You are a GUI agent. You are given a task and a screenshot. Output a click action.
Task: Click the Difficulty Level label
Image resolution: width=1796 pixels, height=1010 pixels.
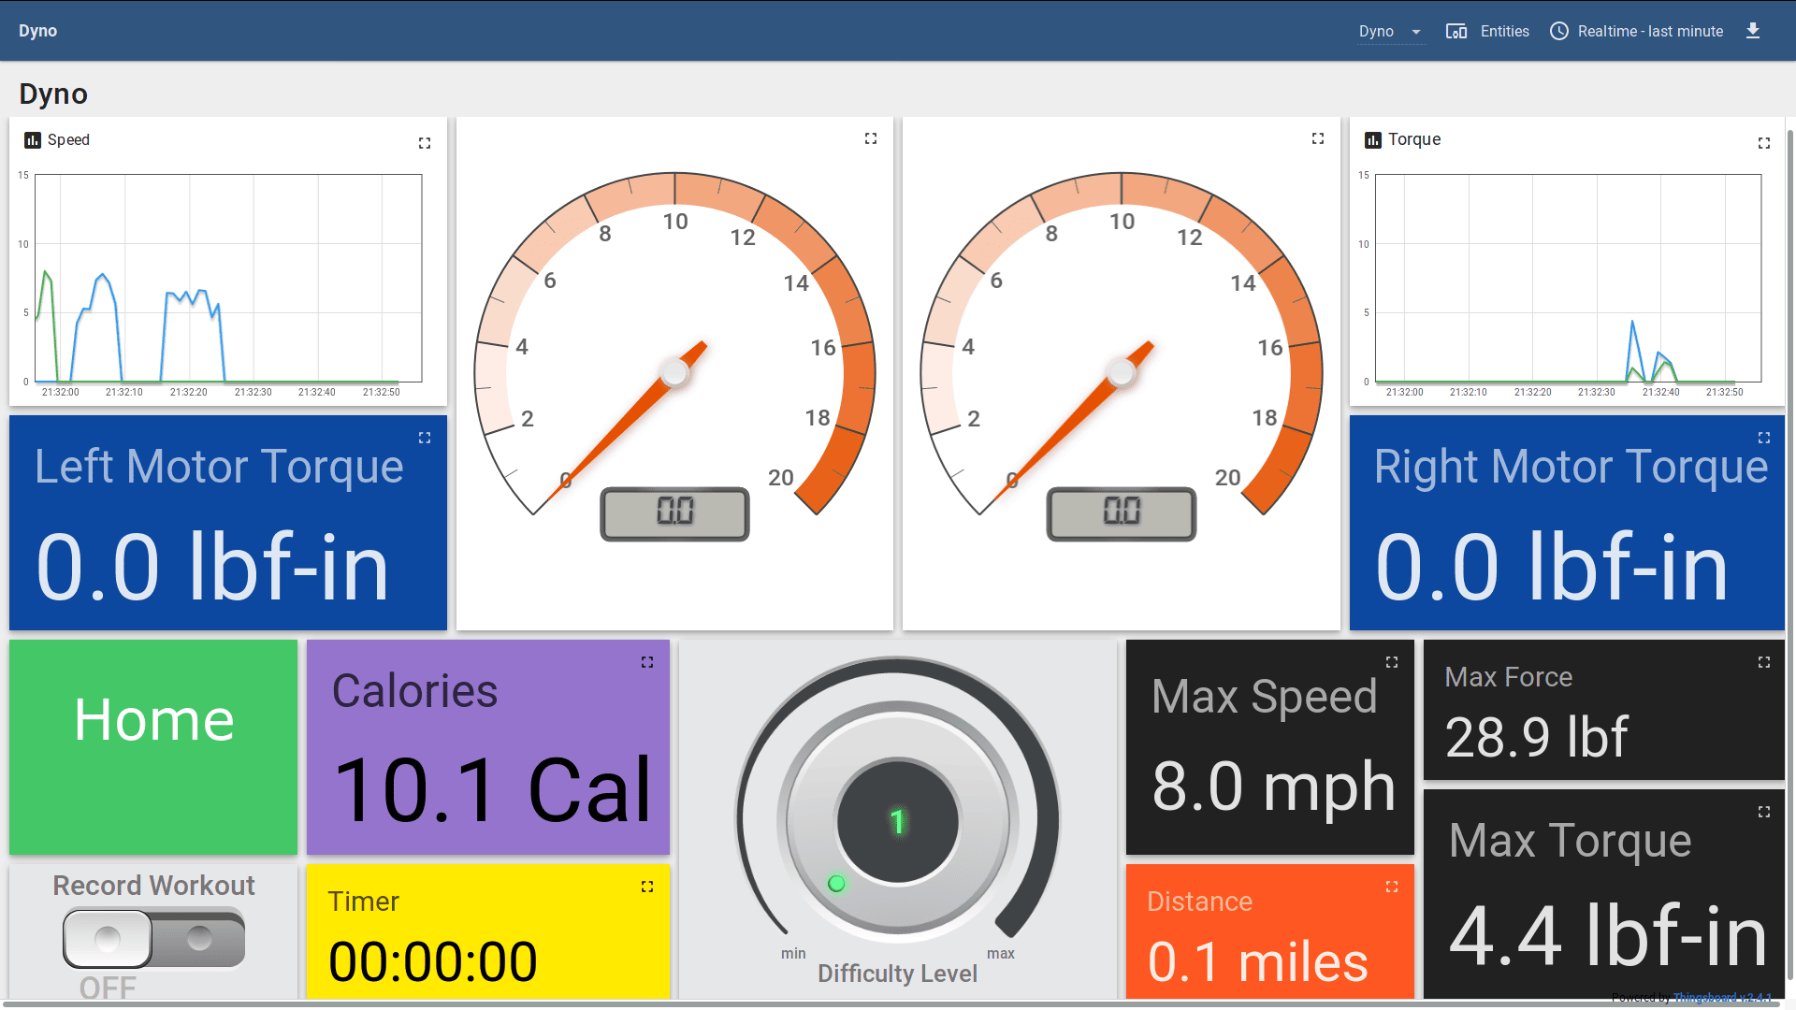pos(897,974)
